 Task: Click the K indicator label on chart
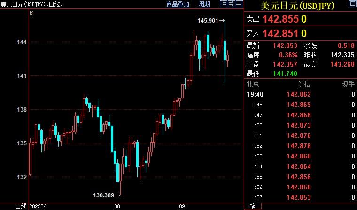point(31,14)
